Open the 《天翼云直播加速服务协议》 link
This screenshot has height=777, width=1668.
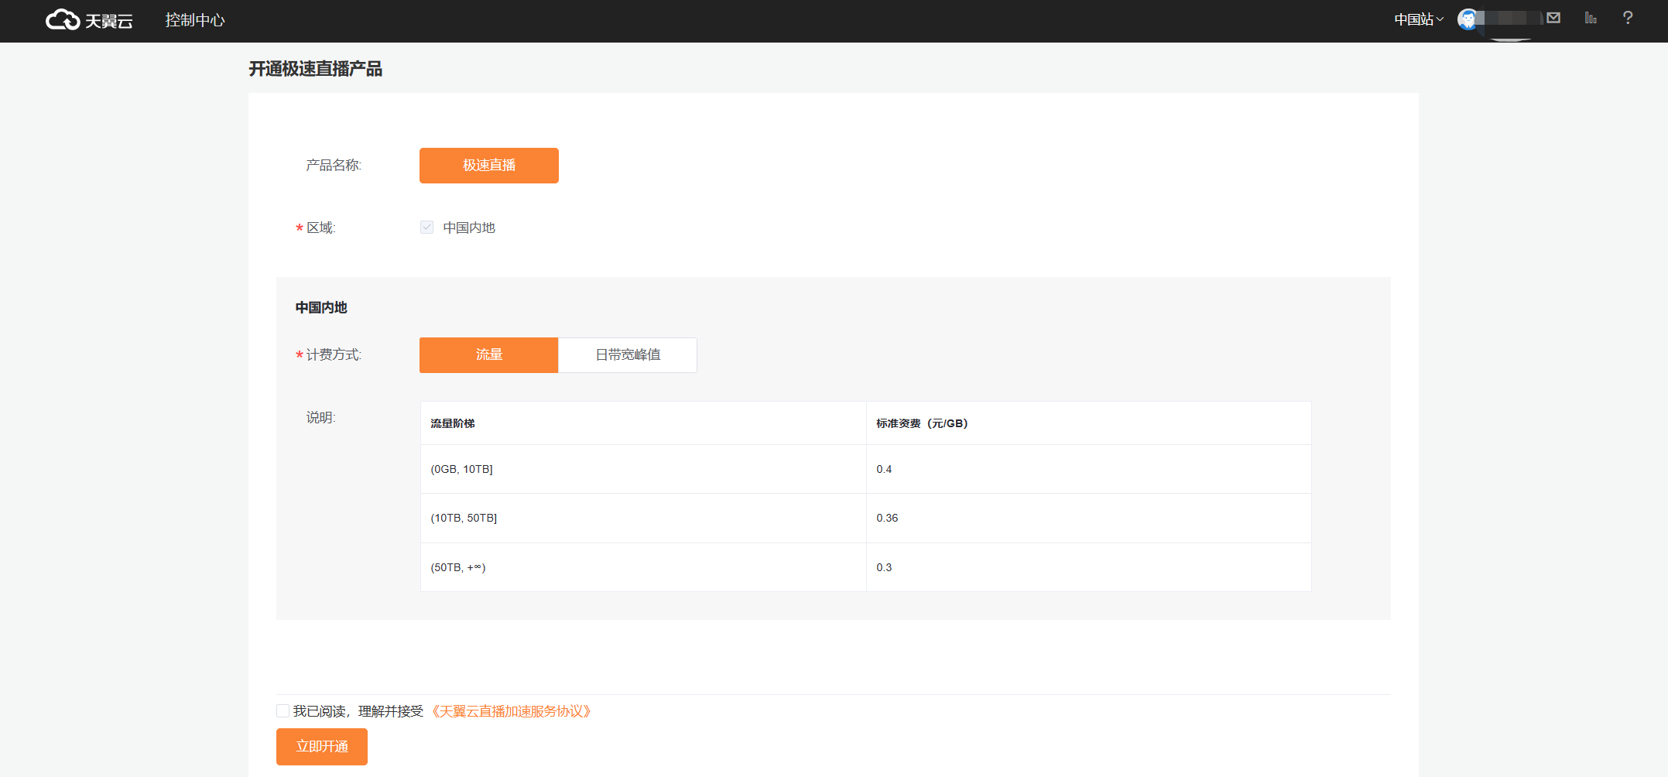coord(511,711)
